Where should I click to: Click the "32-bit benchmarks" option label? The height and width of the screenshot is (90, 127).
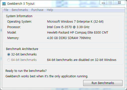click(24, 54)
